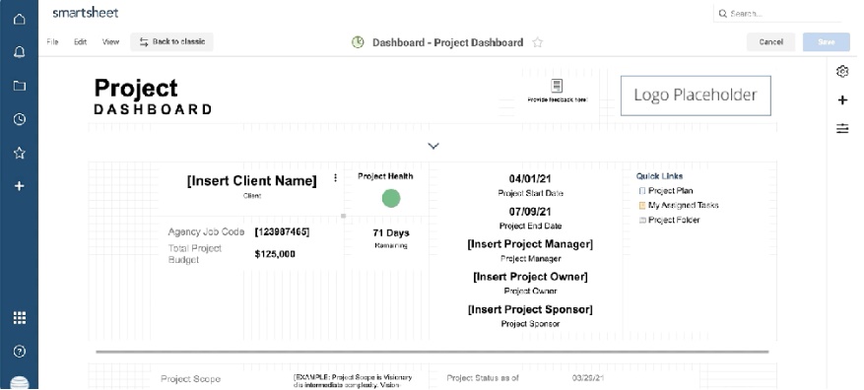Open the Launcher apps grid
The width and height of the screenshot is (864, 390).
click(20, 318)
